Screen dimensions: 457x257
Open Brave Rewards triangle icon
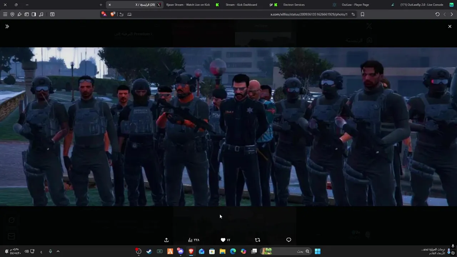(x=104, y=14)
